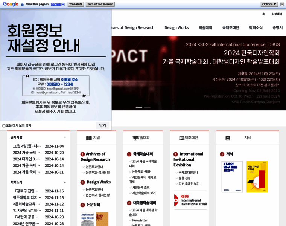Open 2024 가을 국제학술대회 link
The image size is (286, 226).
click(143, 163)
